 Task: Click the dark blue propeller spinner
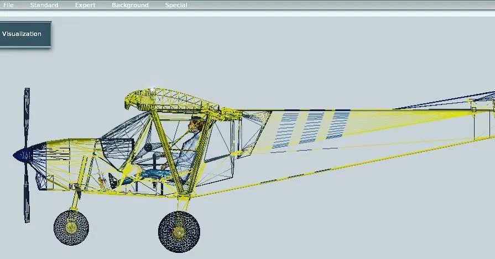(22, 155)
